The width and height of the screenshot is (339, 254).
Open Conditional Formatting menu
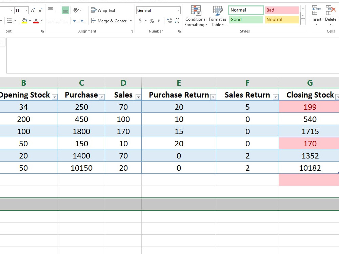click(x=196, y=16)
